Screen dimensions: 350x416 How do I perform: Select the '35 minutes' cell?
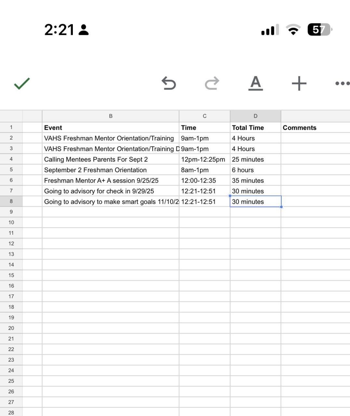point(255,181)
